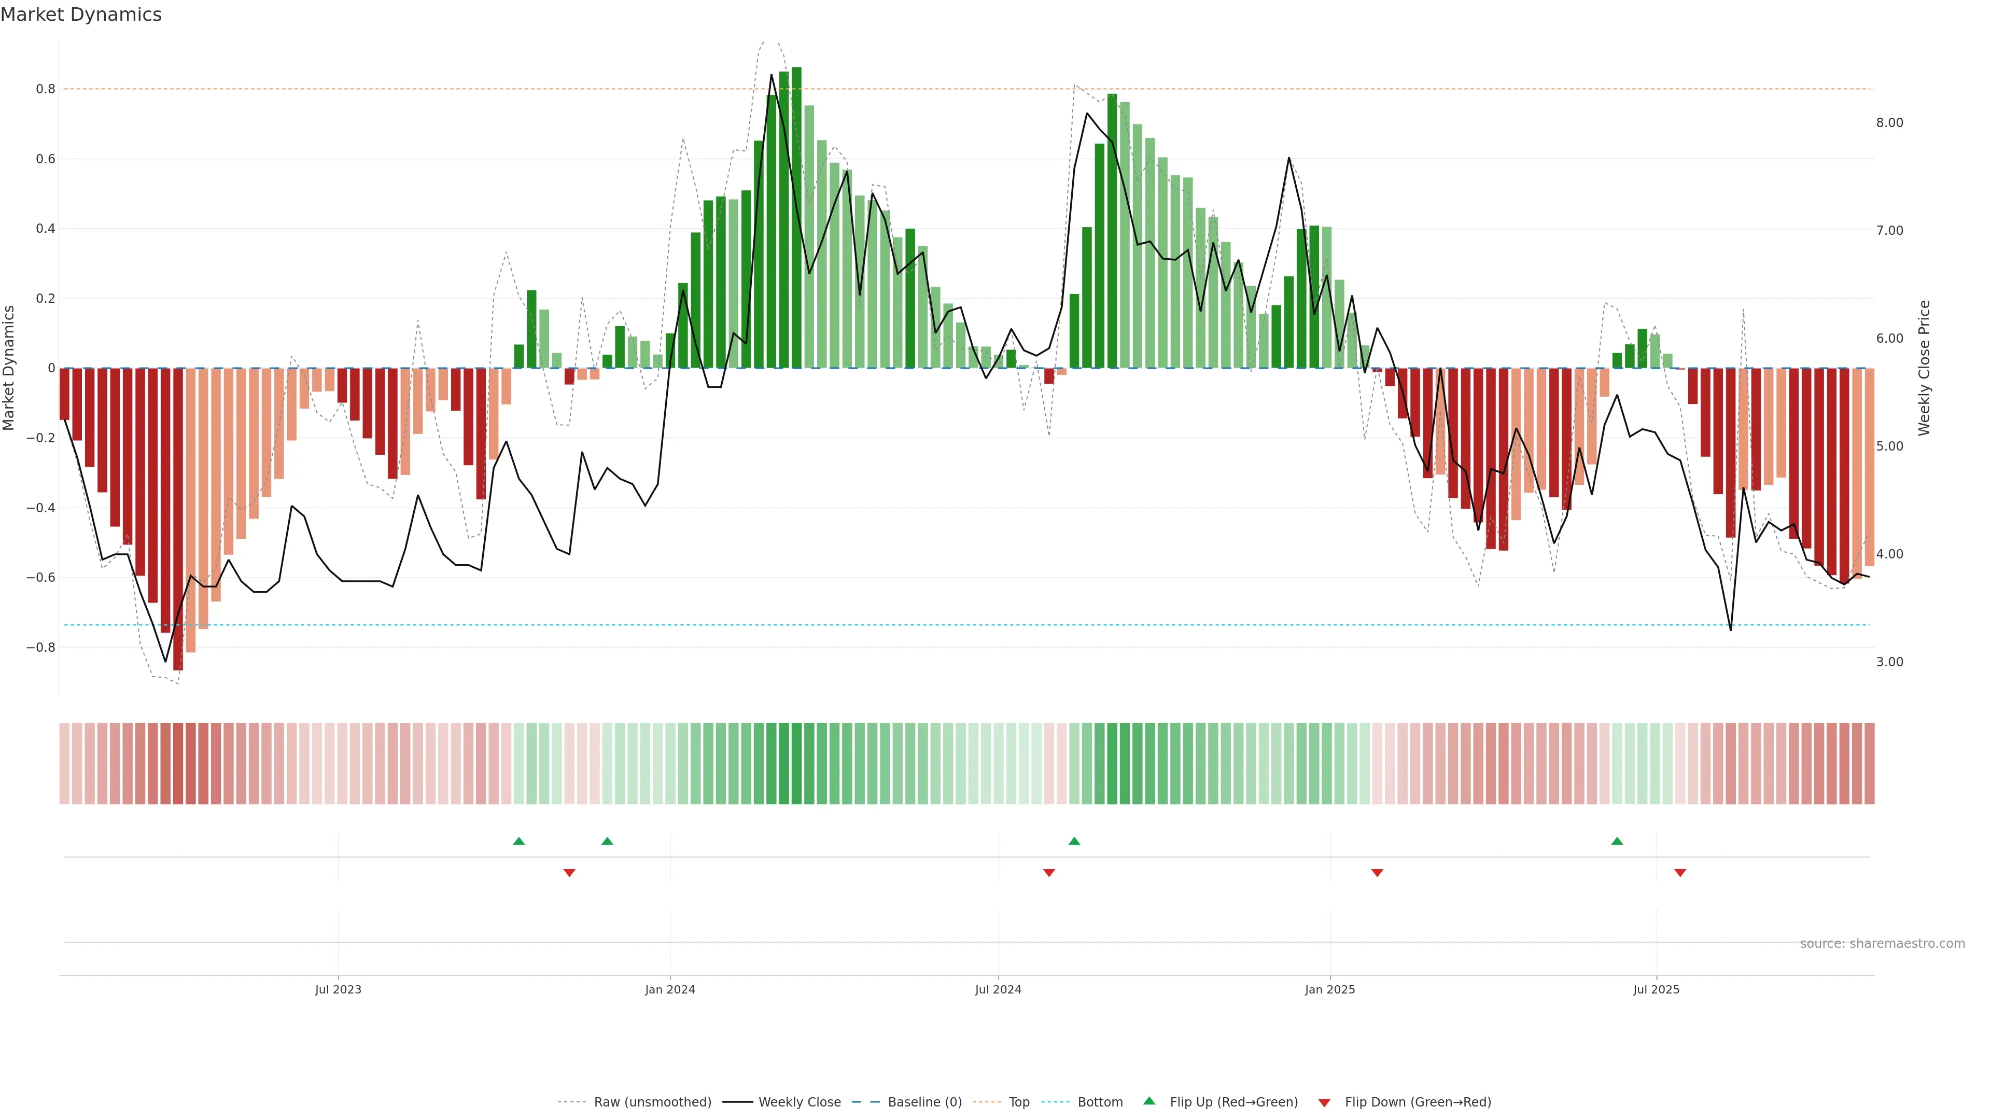1991x1120 pixels.
Task: Click the only red Flip Down marker in 2023
Action: (x=570, y=873)
